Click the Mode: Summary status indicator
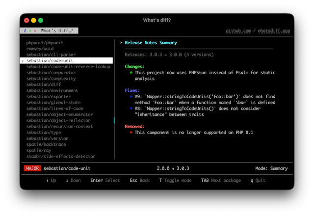The height and width of the screenshot is (216, 314). click(271, 168)
